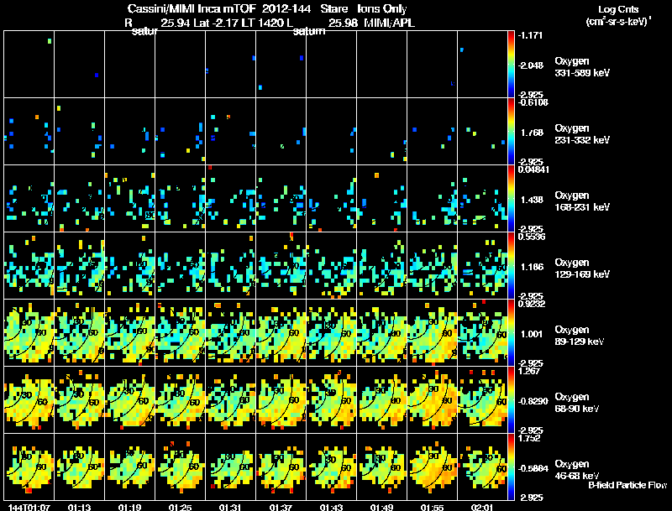
Task: Click the Oxygen 129-169 keV row label
Action: (x=582, y=269)
